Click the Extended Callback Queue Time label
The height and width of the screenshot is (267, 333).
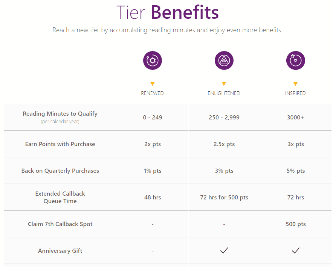point(60,197)
